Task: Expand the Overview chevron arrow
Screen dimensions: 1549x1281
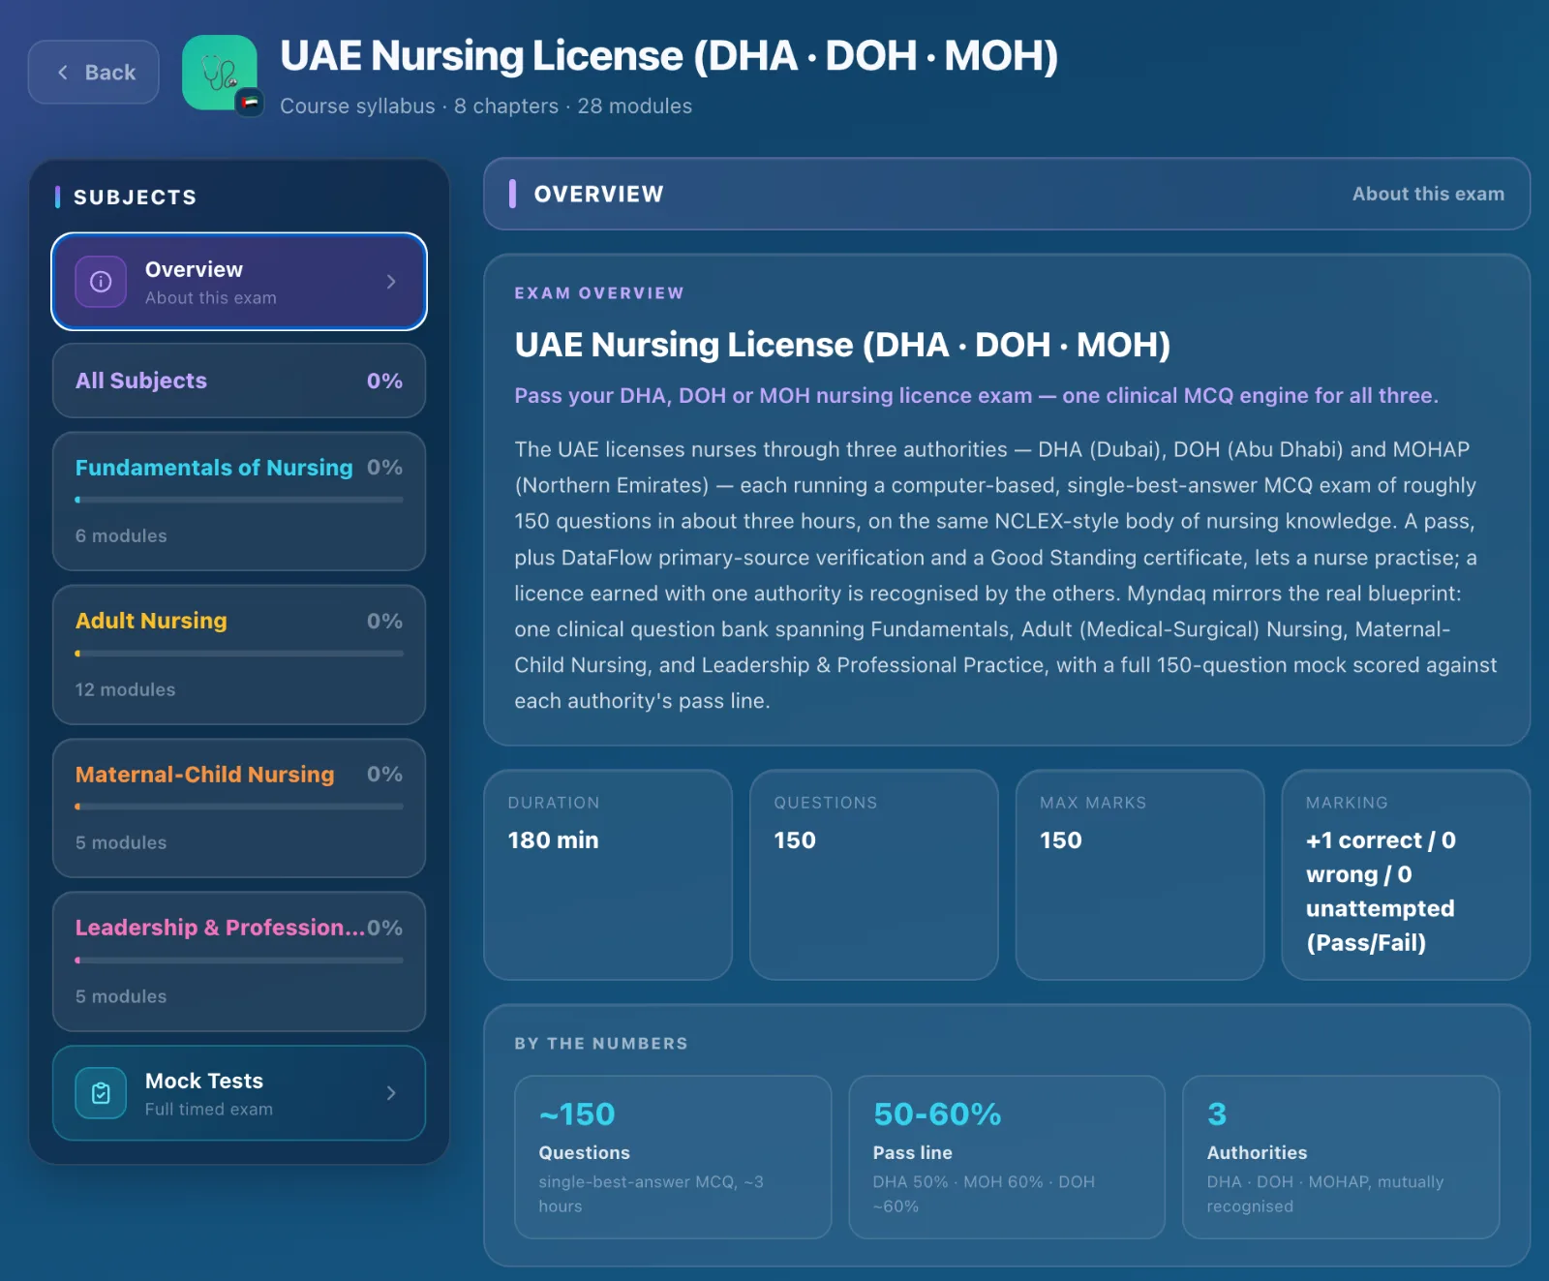Action: tap(391, 282)
